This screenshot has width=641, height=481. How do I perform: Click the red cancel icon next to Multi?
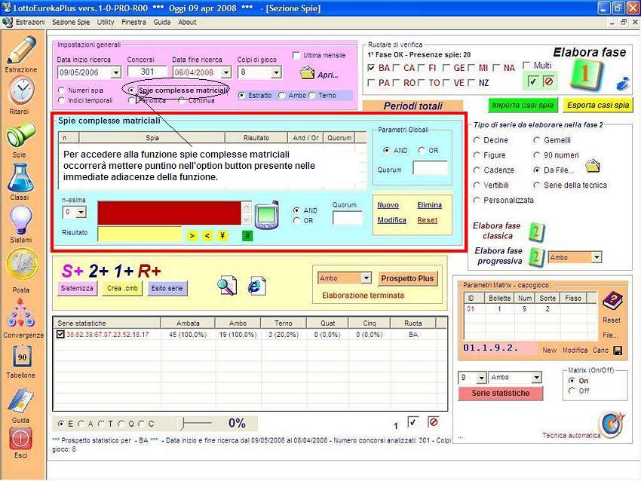pos(548,81)
